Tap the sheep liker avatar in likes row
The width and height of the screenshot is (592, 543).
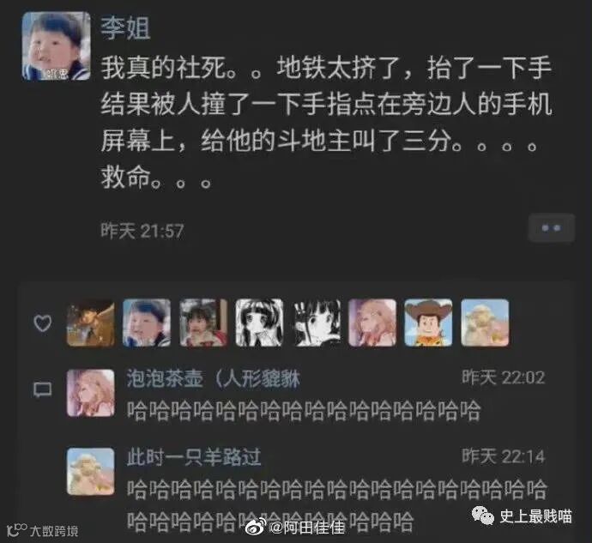click(485, 323)
